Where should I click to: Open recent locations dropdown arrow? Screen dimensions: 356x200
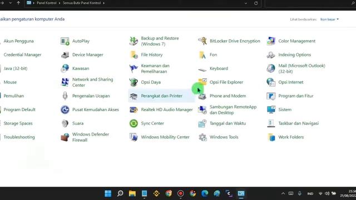[10, 3]
